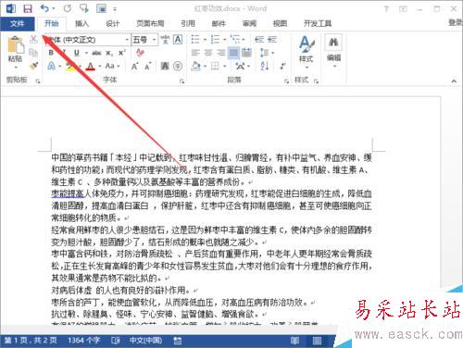Viewport: 463px width, 348px height.
Task: Toggle Subscript x₂ formatting
Action: tap(109, 53)
